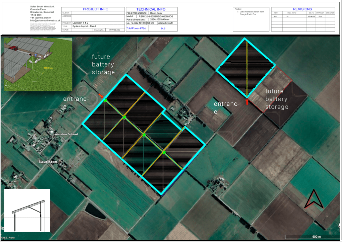Select the green node nearest the left entrance
Viewport: 342px width, 242px height.
105,100
